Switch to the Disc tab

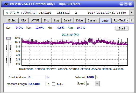coord(47,20)
